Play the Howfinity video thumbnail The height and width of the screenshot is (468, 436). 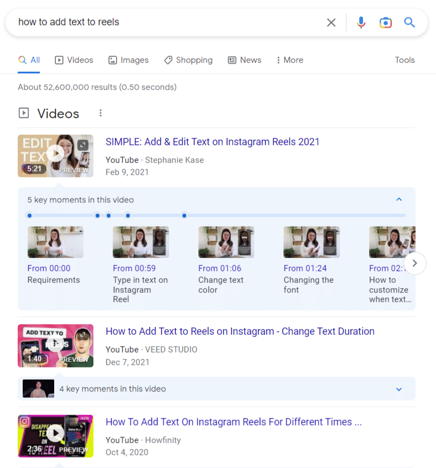click(x=55, y=435)
